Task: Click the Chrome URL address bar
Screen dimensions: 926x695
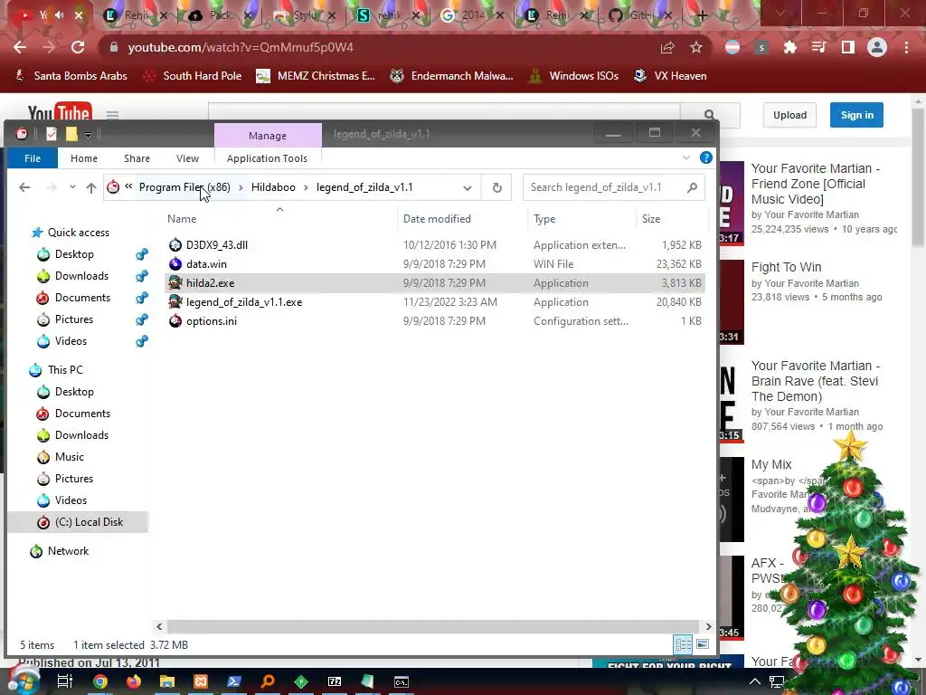Action: (x=378, y=47)
